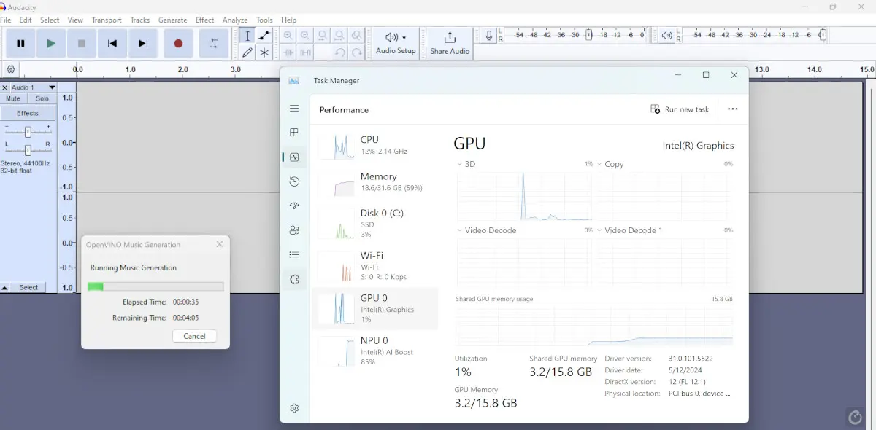Open Task Manager Settings gear
The image size is (876, 430).
point(294,408)
